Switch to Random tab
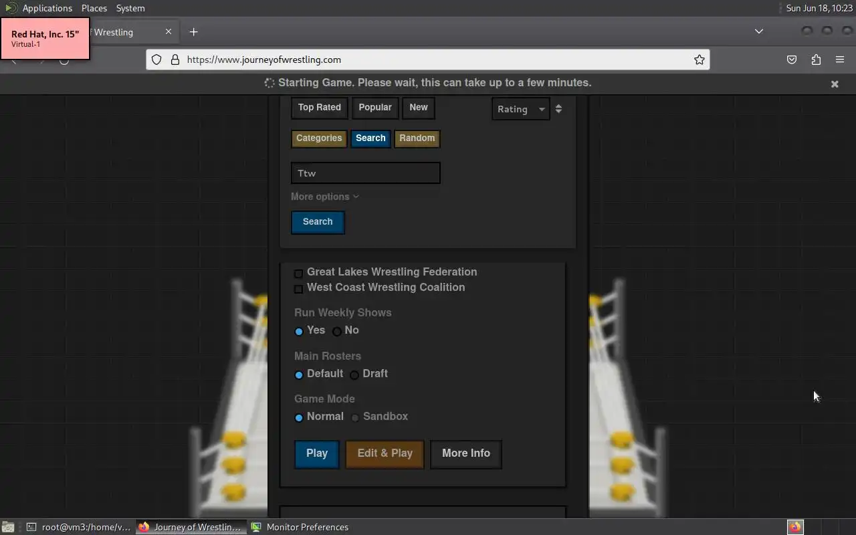This screenshot has width=856, height=535. [417, 138]
